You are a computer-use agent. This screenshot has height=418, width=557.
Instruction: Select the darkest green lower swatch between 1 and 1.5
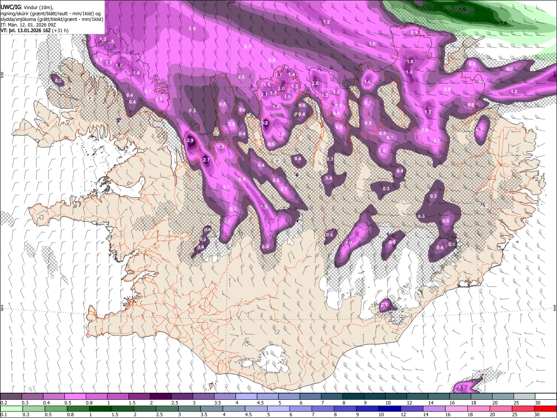pos(100,408)
